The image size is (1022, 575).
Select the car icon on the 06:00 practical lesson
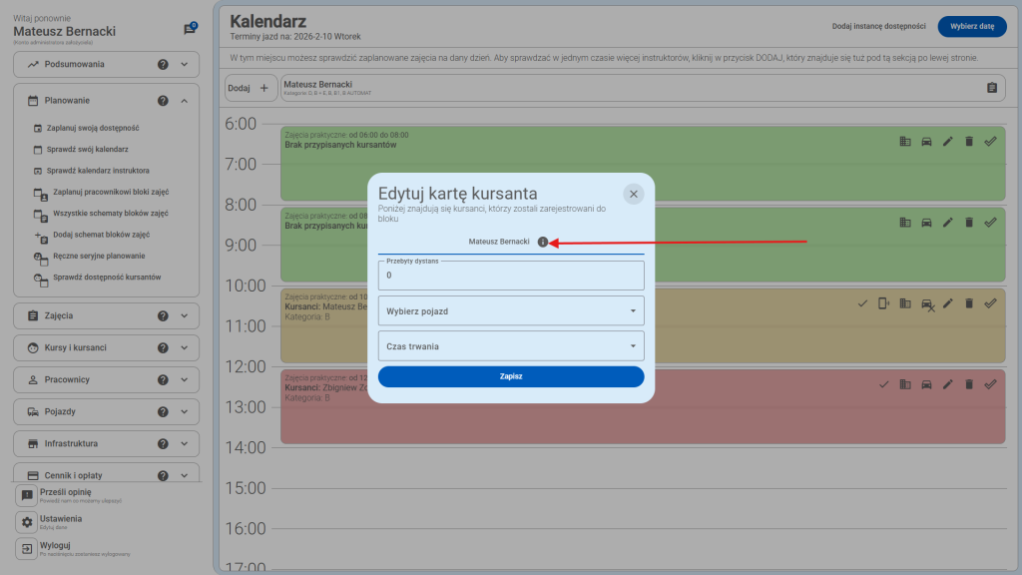[926, 141]
